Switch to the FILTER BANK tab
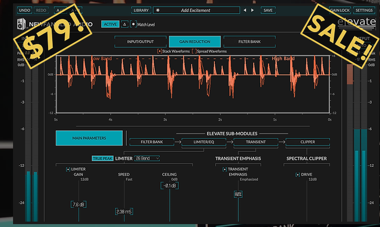 click(250, 42)
